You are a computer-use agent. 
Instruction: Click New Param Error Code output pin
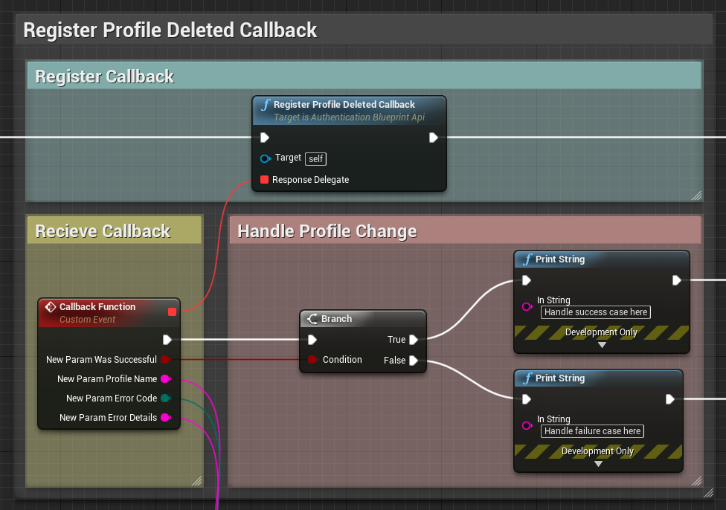click(165, 398)
